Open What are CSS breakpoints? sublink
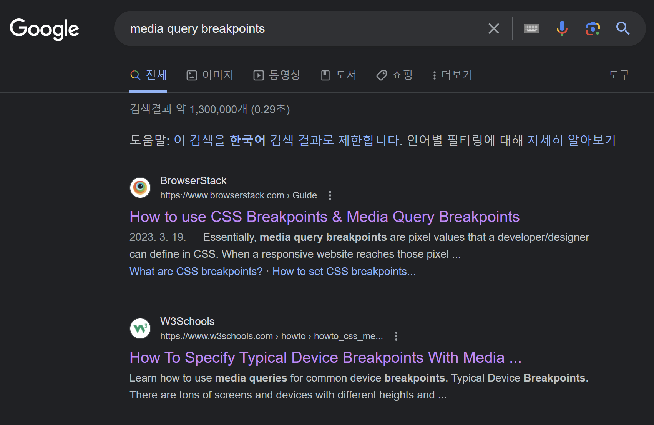654x425 pixels. point(196,272)
